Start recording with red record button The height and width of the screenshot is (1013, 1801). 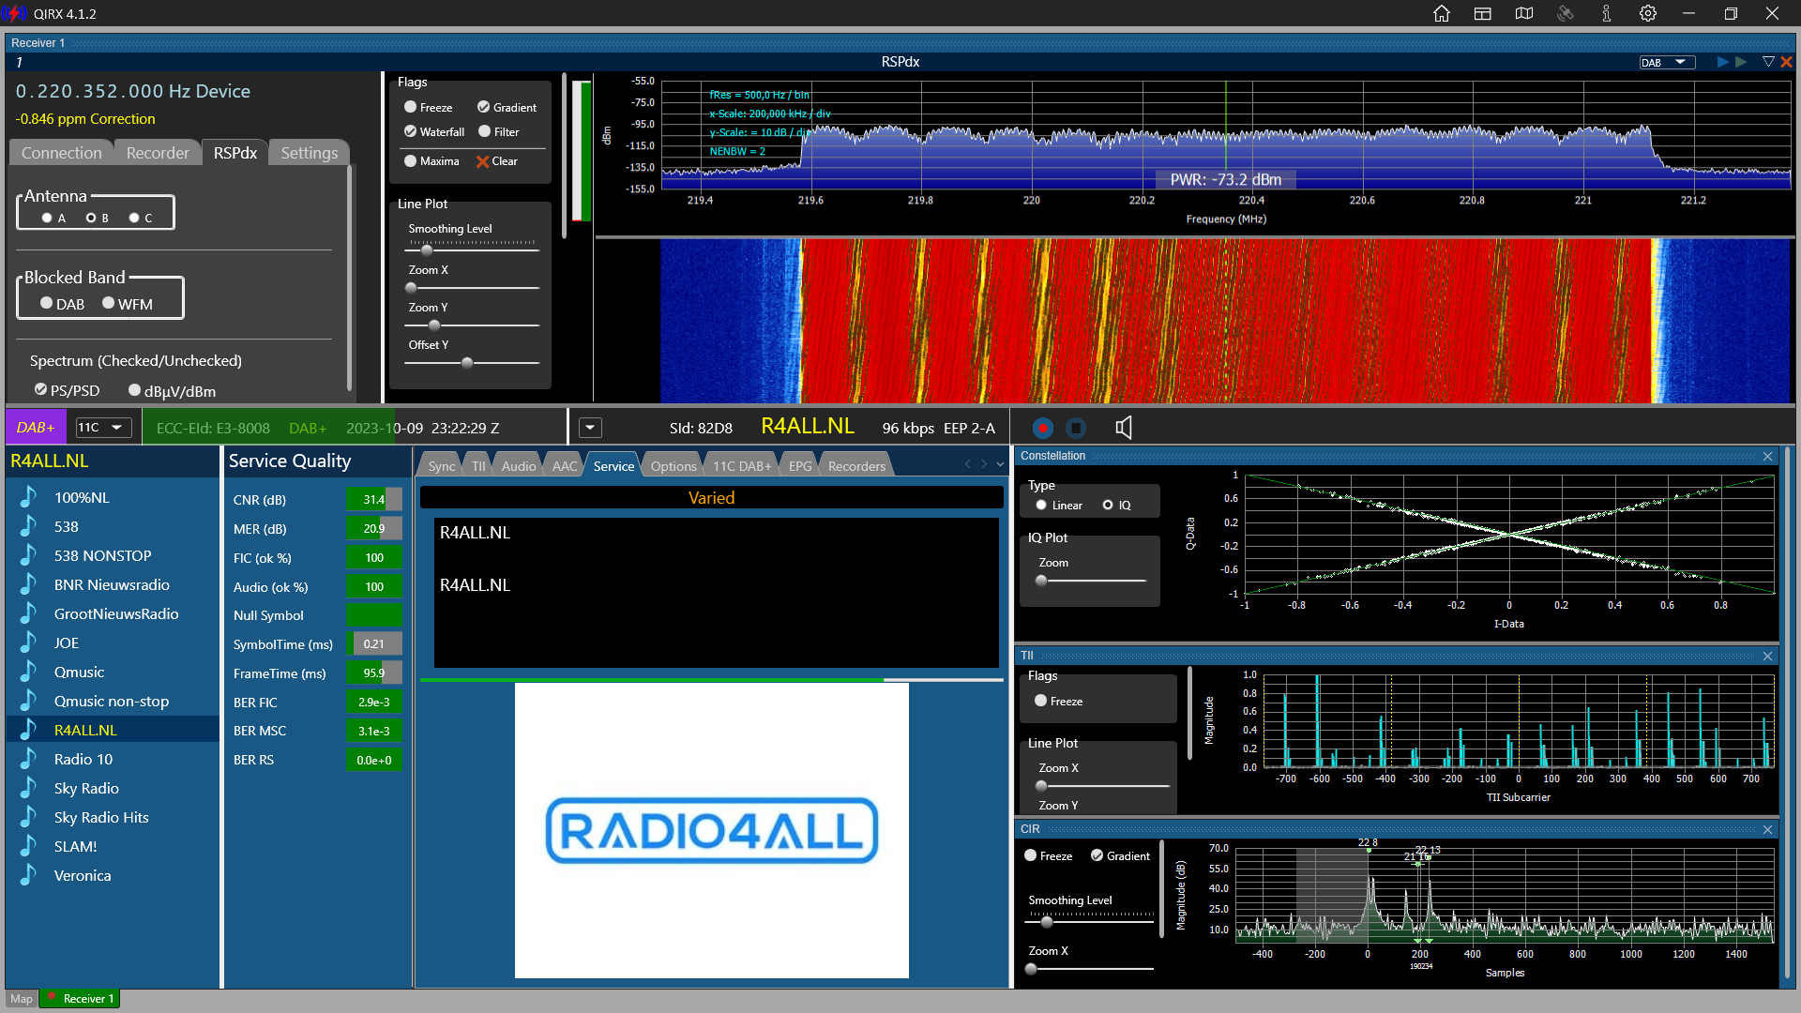(1042, 428)
